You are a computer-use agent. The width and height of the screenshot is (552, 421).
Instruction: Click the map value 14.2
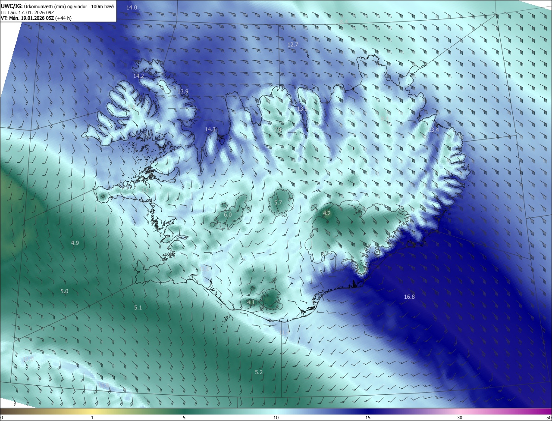138,76
